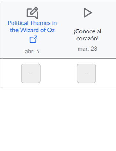Click the speech bubble tail of the discussion icon
Screen dimensions: 116x151
(x=36, y=17)
